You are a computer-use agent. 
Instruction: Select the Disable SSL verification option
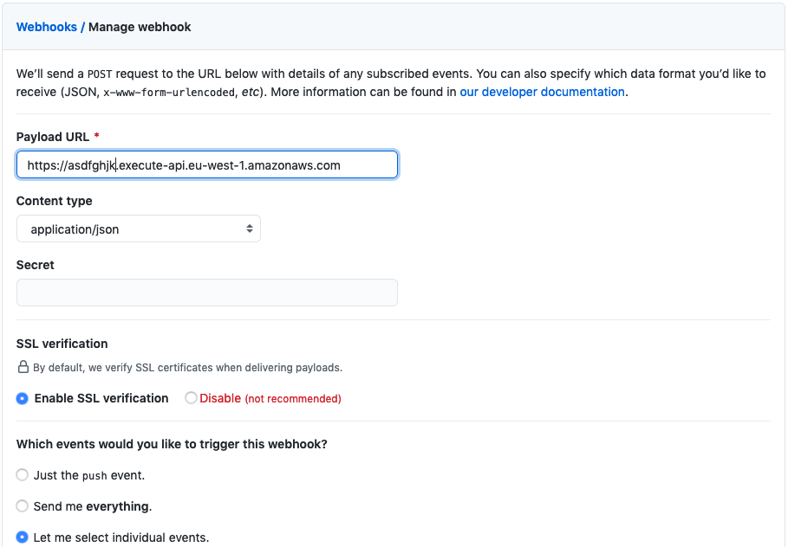(x=191, y=398)
